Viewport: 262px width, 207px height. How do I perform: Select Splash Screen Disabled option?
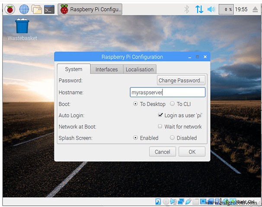pyautogui.click(x=183, y=138)
